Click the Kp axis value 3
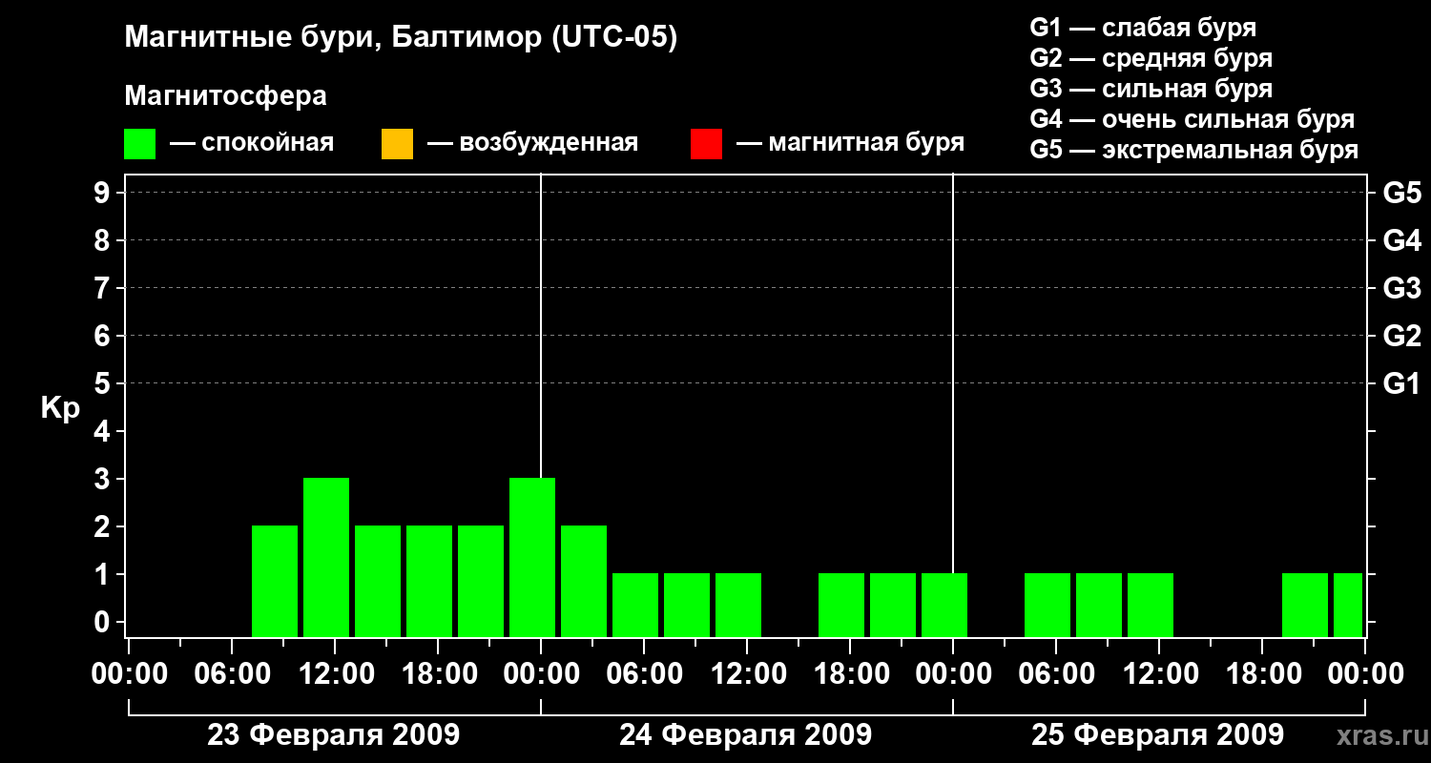The height and width of the screenshot is (763, 1431). coord(104,479)
